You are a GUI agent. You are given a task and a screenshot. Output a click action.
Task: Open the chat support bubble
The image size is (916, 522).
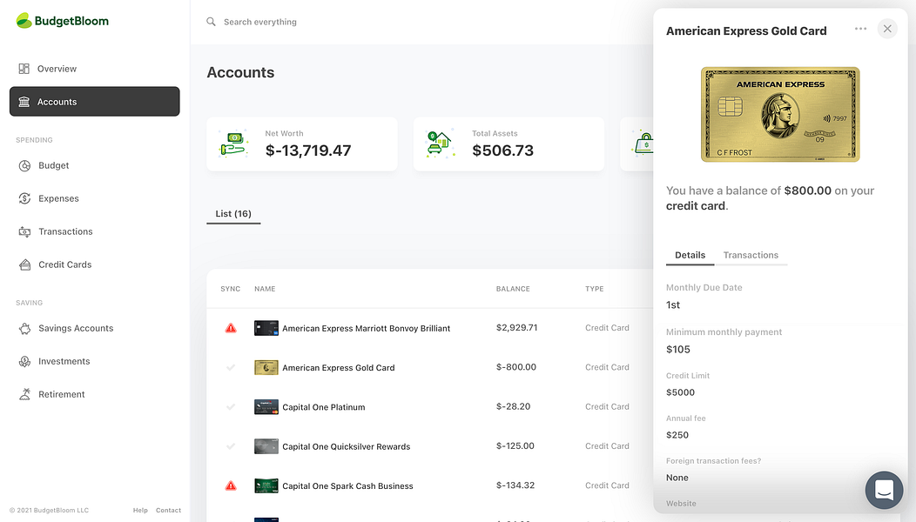884,490
